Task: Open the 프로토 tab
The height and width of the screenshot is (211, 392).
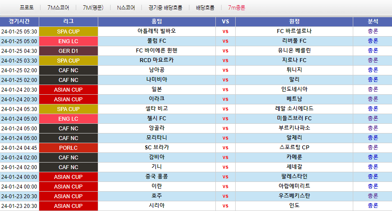Action: (26, 7)
